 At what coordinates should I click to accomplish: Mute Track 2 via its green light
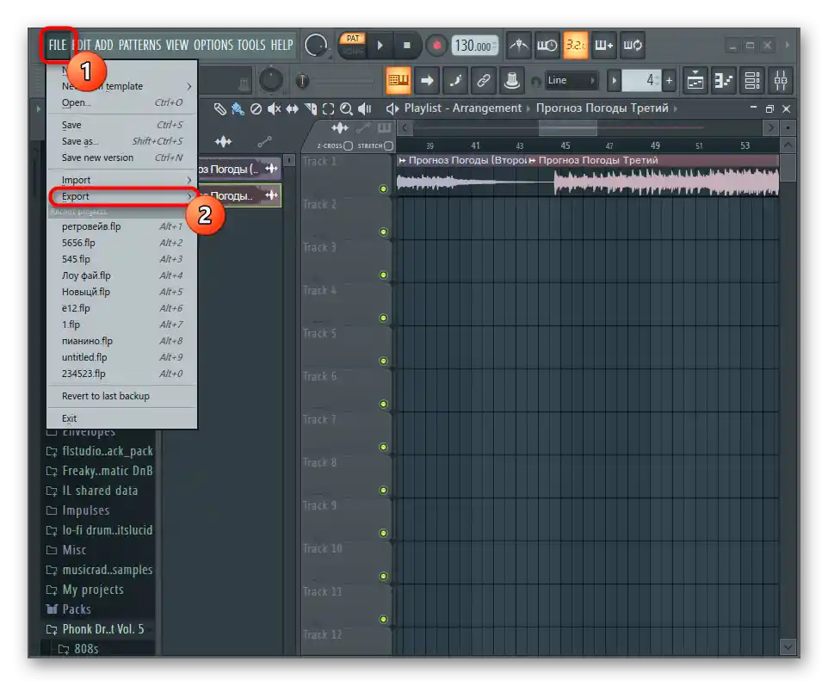pyautogui.click(x=383, y=232)
